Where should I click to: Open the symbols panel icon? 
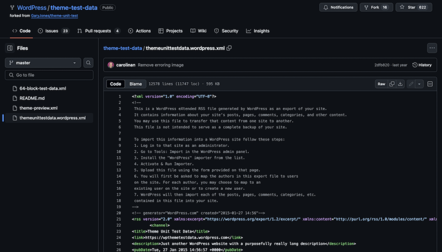430,84
